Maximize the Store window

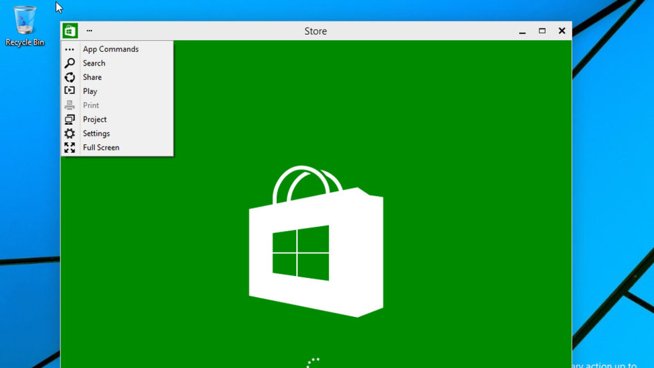click(542, 31)
